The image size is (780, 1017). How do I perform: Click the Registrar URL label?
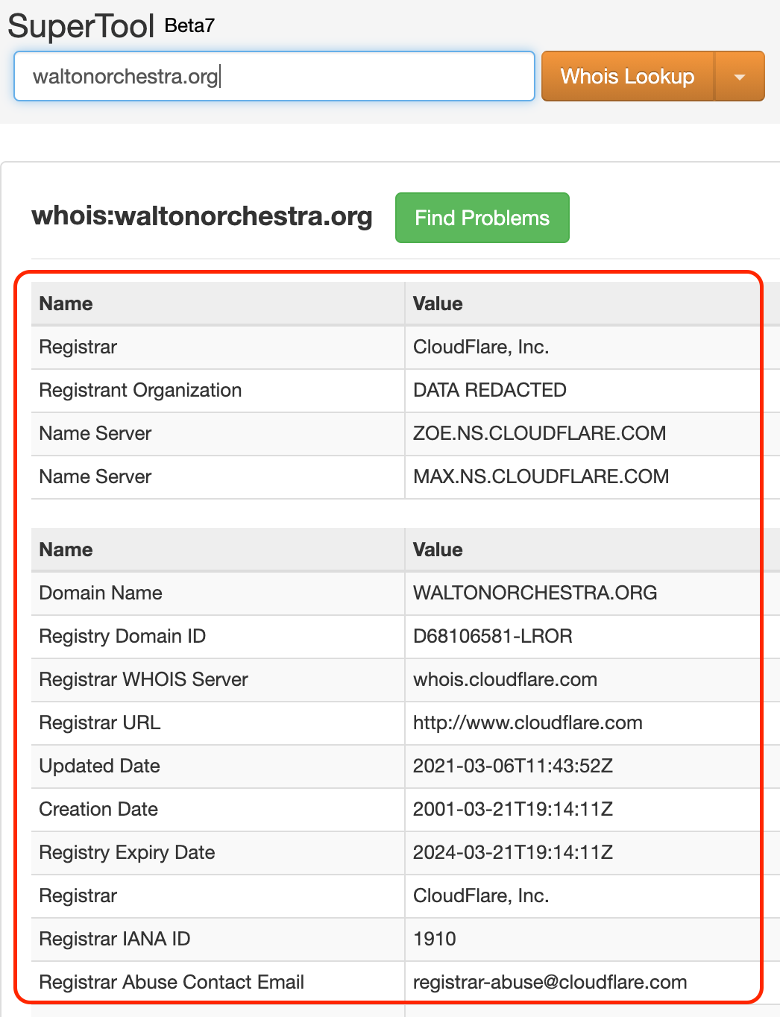pyautogui.click(x=99, y=722)
